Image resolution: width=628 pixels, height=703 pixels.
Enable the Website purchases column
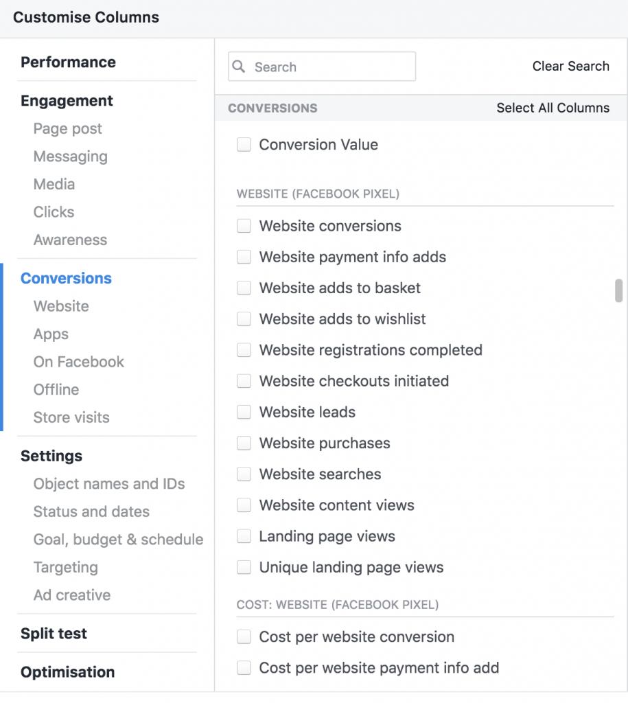tap(244, 443)
